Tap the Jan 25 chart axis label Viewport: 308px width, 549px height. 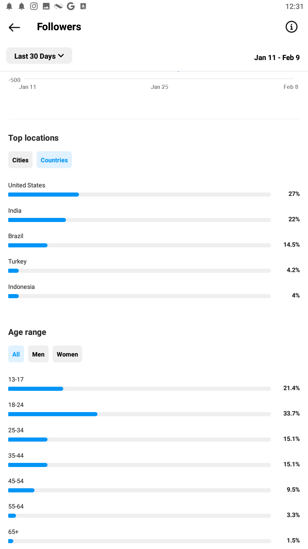click(x=159, y=87)
